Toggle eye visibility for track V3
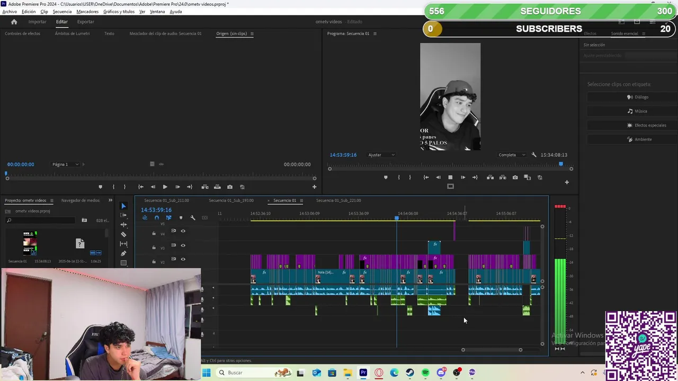678x381 pixels. pos(183,245)
